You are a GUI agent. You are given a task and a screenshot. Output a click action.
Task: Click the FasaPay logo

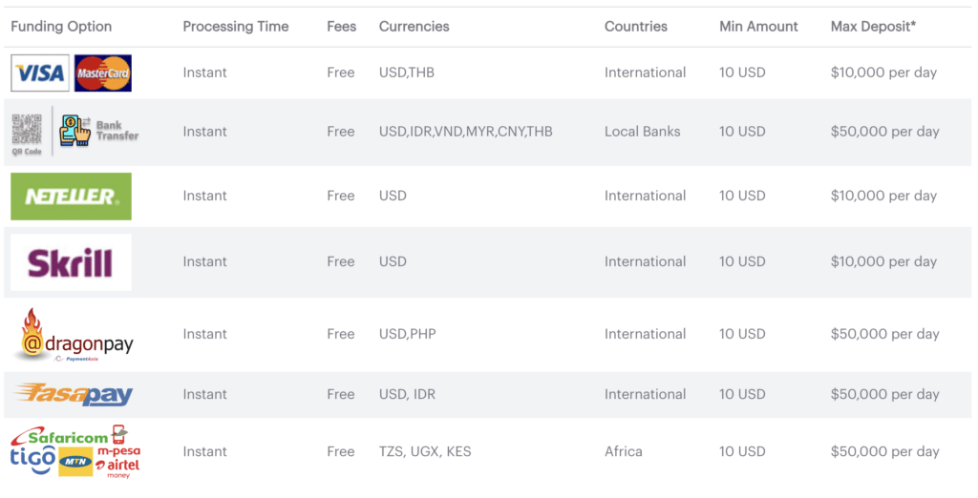pos(73,394)
